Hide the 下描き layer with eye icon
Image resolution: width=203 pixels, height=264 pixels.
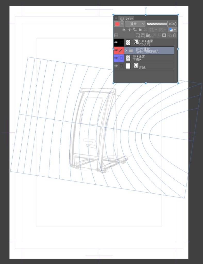[x=116, y=58]
